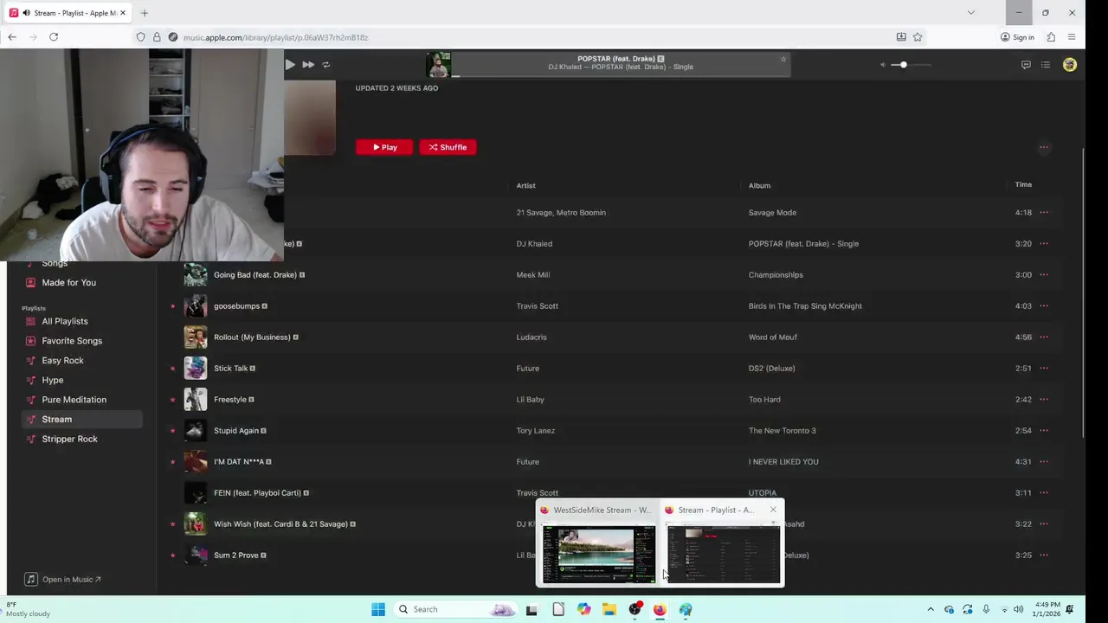This screenshot has height=623, width=1108.
Task: Toggle favorite star on I'M DAT N***A
Action: coord(173,462)
